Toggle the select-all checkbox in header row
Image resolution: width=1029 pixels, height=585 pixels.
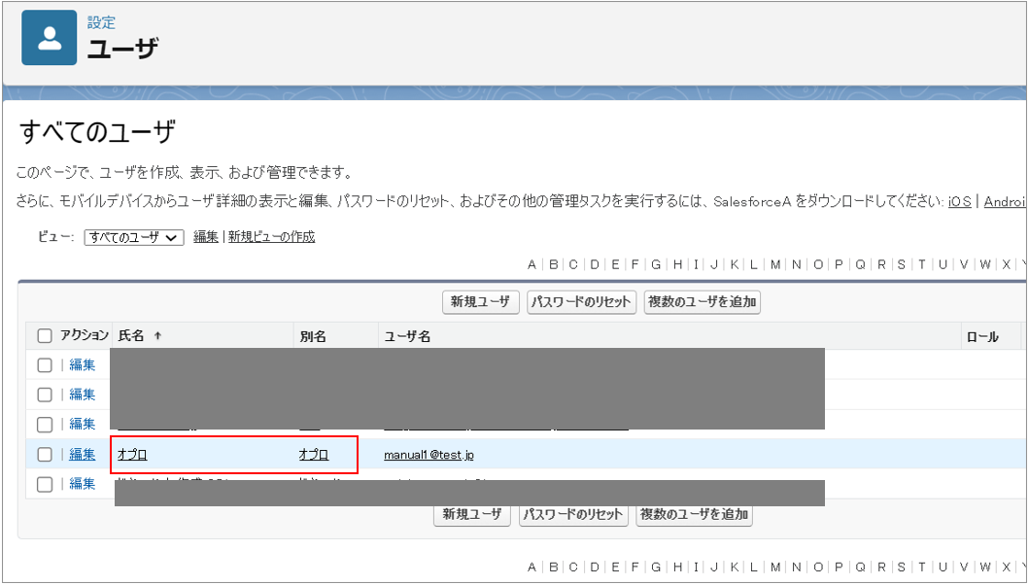point(45,336)
